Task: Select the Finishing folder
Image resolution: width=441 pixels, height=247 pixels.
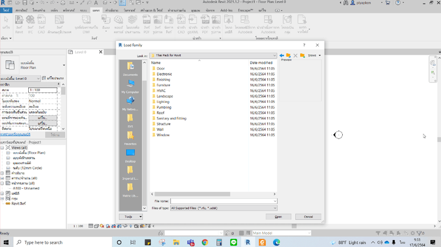Action: [163, 79]
